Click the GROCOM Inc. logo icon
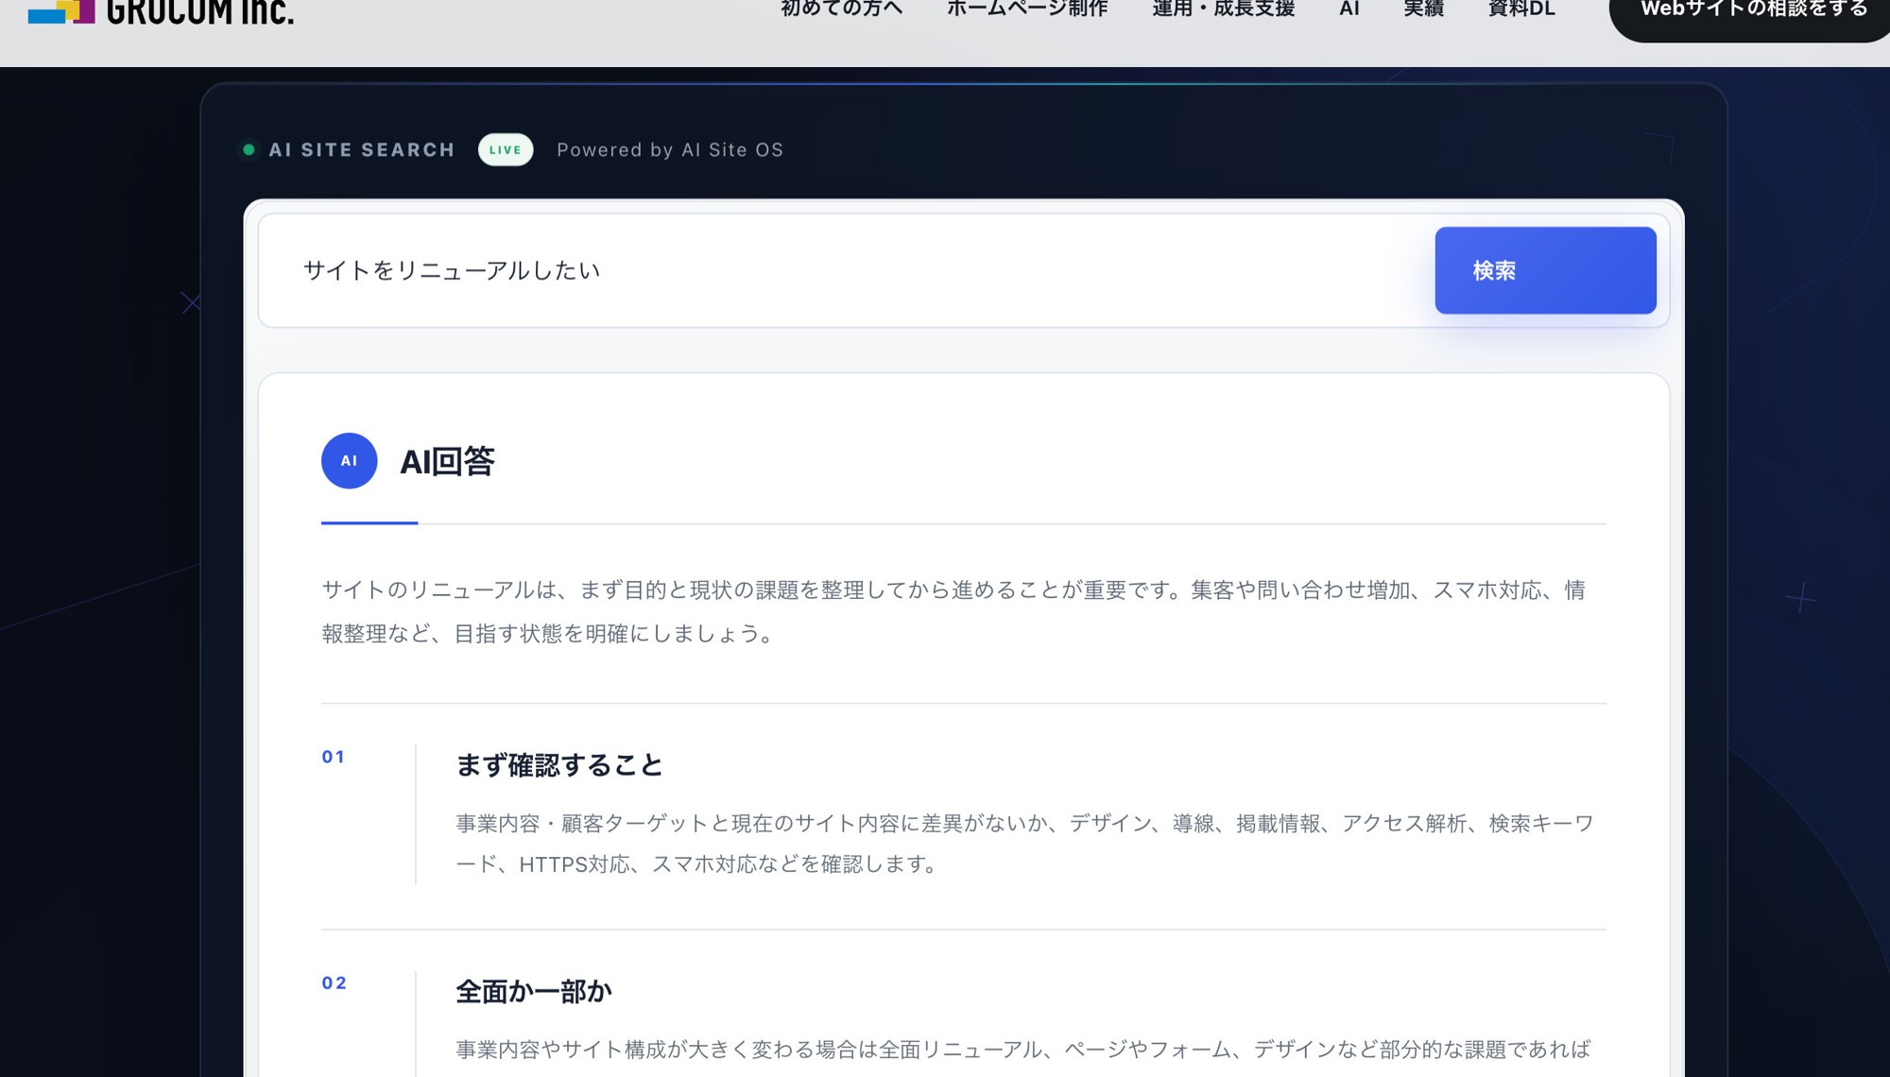Image resolution: width=1890 pixels, height=1077 pixels. click(61, 11)
